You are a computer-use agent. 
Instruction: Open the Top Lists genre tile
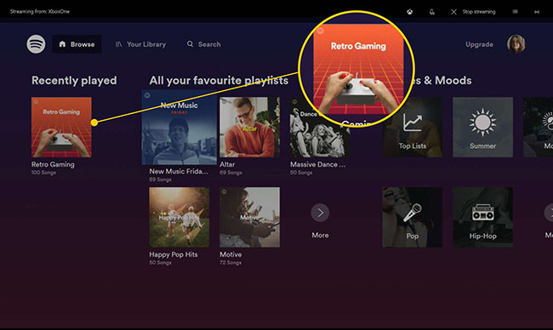coord(413,128)
